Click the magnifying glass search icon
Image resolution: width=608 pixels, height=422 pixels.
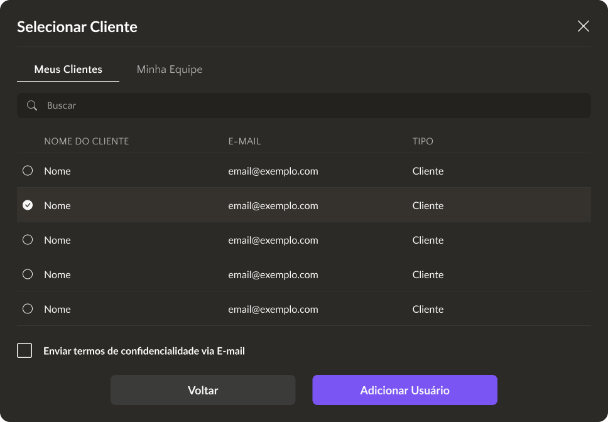(x=32, y=105)
